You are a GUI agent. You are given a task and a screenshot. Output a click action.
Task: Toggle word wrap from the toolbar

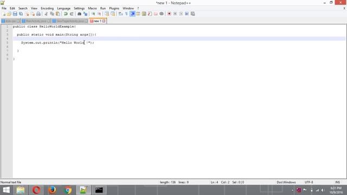coord(120,14)
